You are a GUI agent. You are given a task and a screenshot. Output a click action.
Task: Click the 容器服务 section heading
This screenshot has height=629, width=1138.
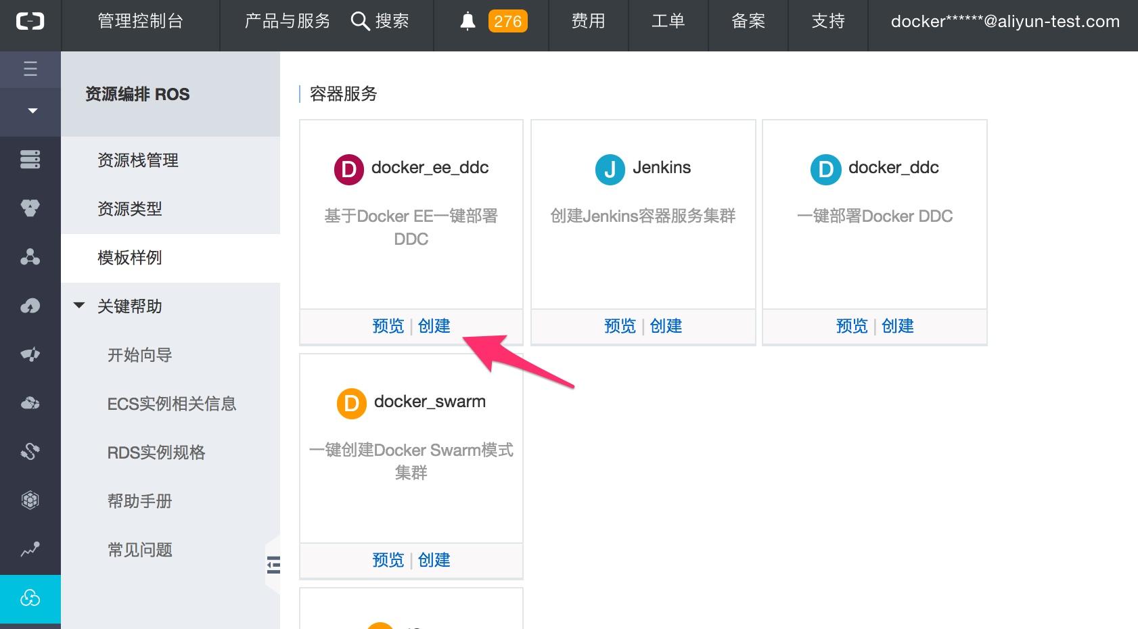[343, 93]
